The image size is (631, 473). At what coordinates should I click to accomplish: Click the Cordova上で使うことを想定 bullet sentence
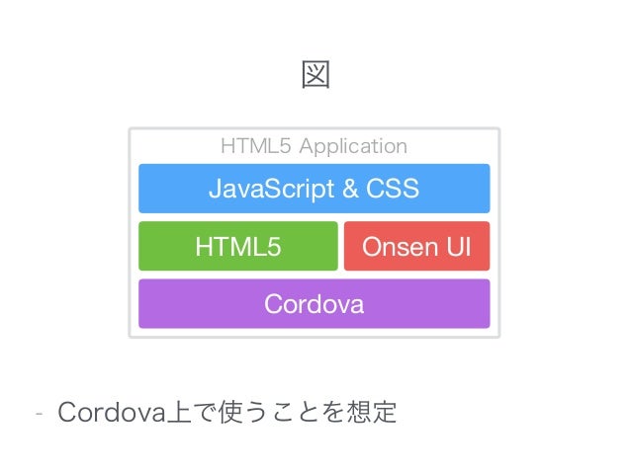point(227,413)
